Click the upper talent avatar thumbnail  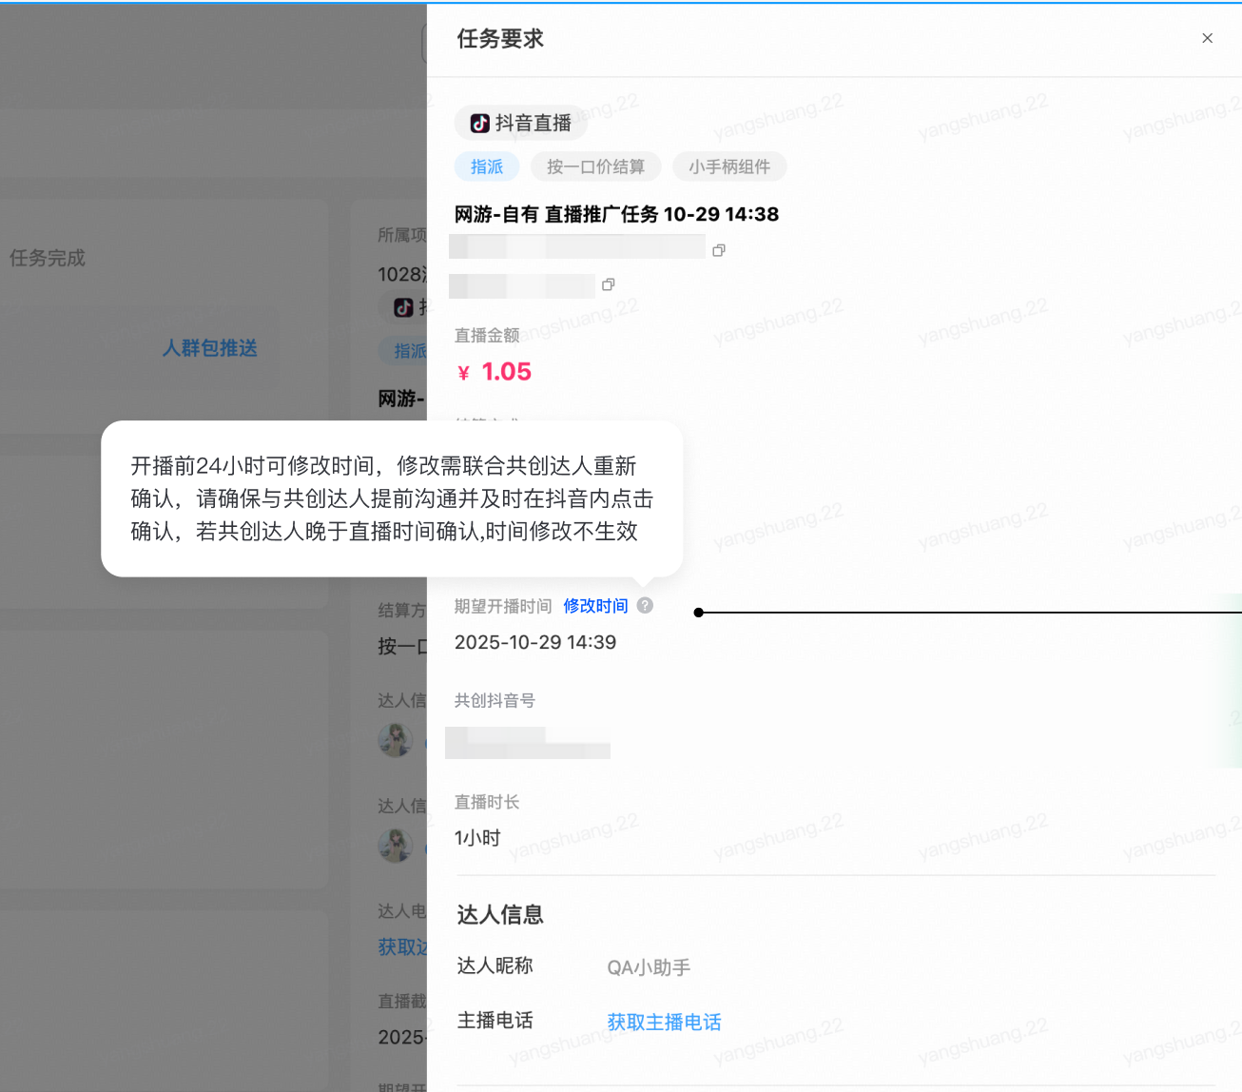[395, 739]
